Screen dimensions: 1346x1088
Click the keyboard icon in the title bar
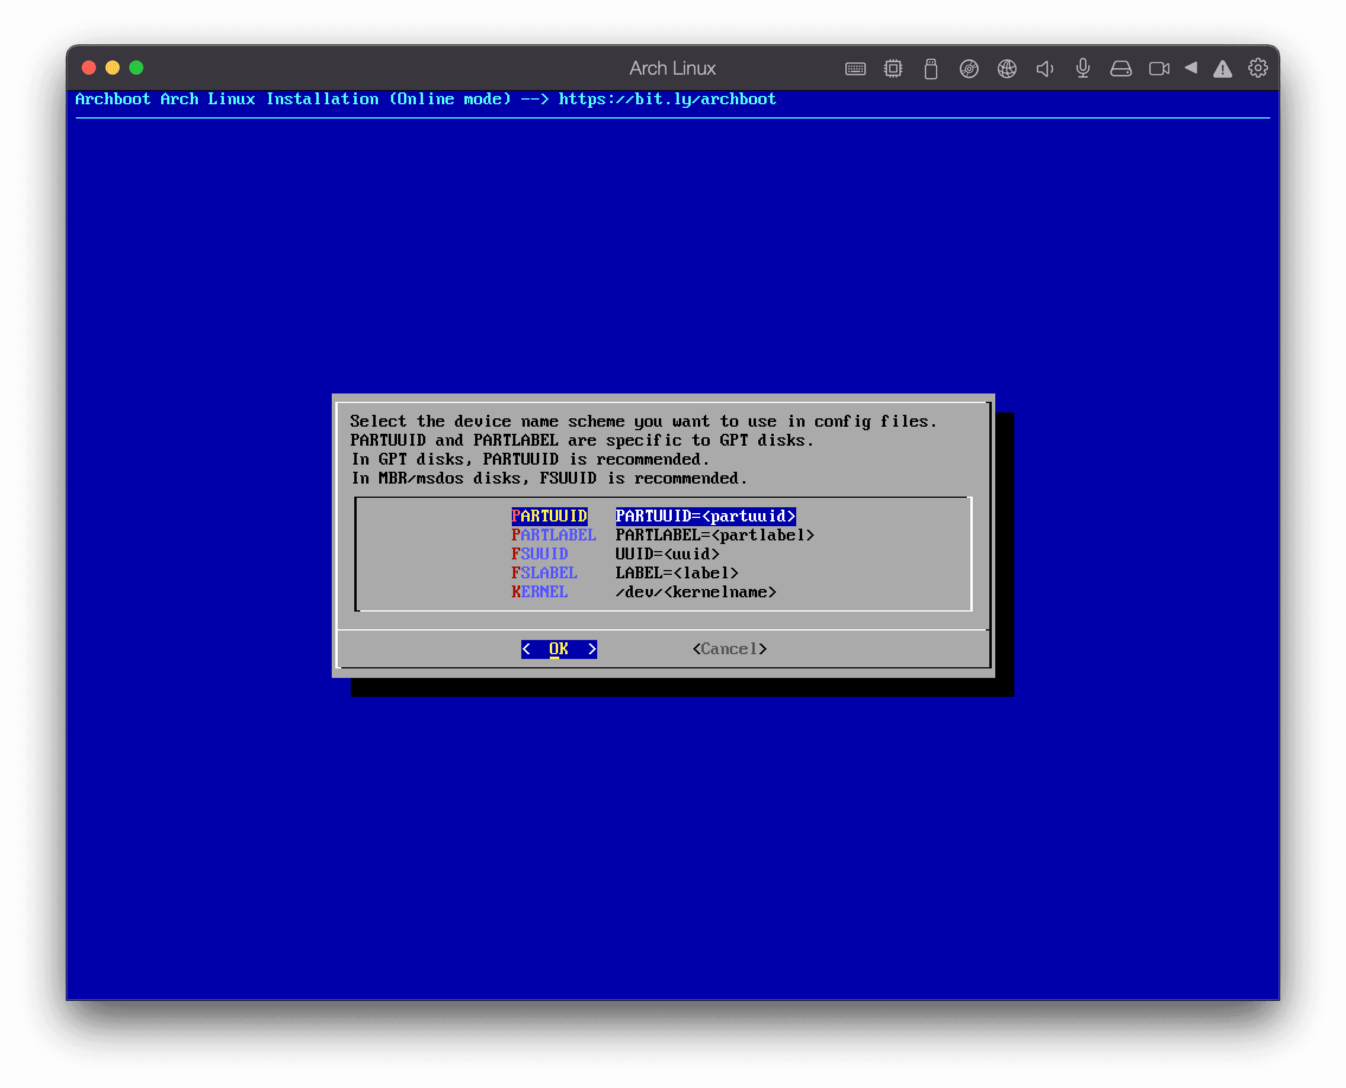pyautogui.click(x=855, y=68)
